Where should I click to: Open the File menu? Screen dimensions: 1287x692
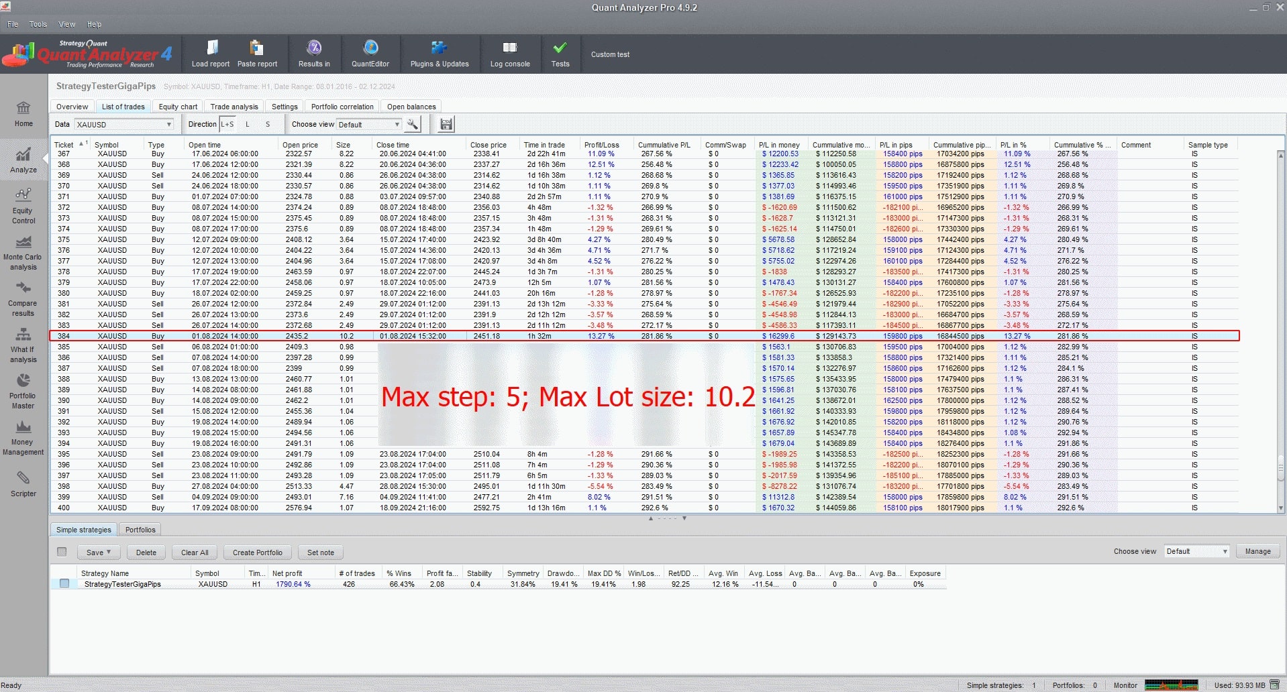click(13, 24)
